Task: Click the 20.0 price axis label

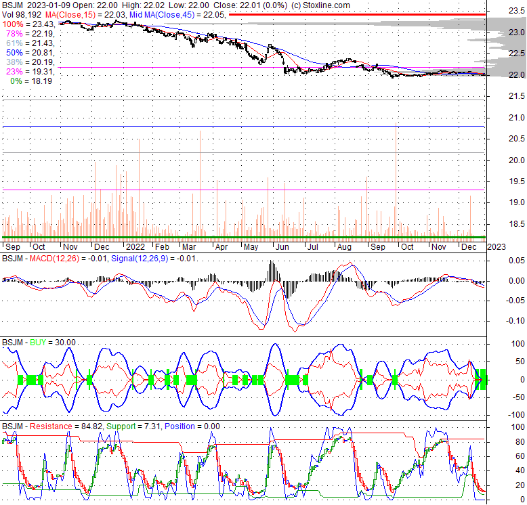Action: pos(516,160)
